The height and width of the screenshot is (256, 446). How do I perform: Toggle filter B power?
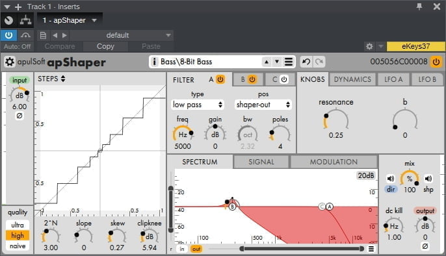(x=252, y=79)
